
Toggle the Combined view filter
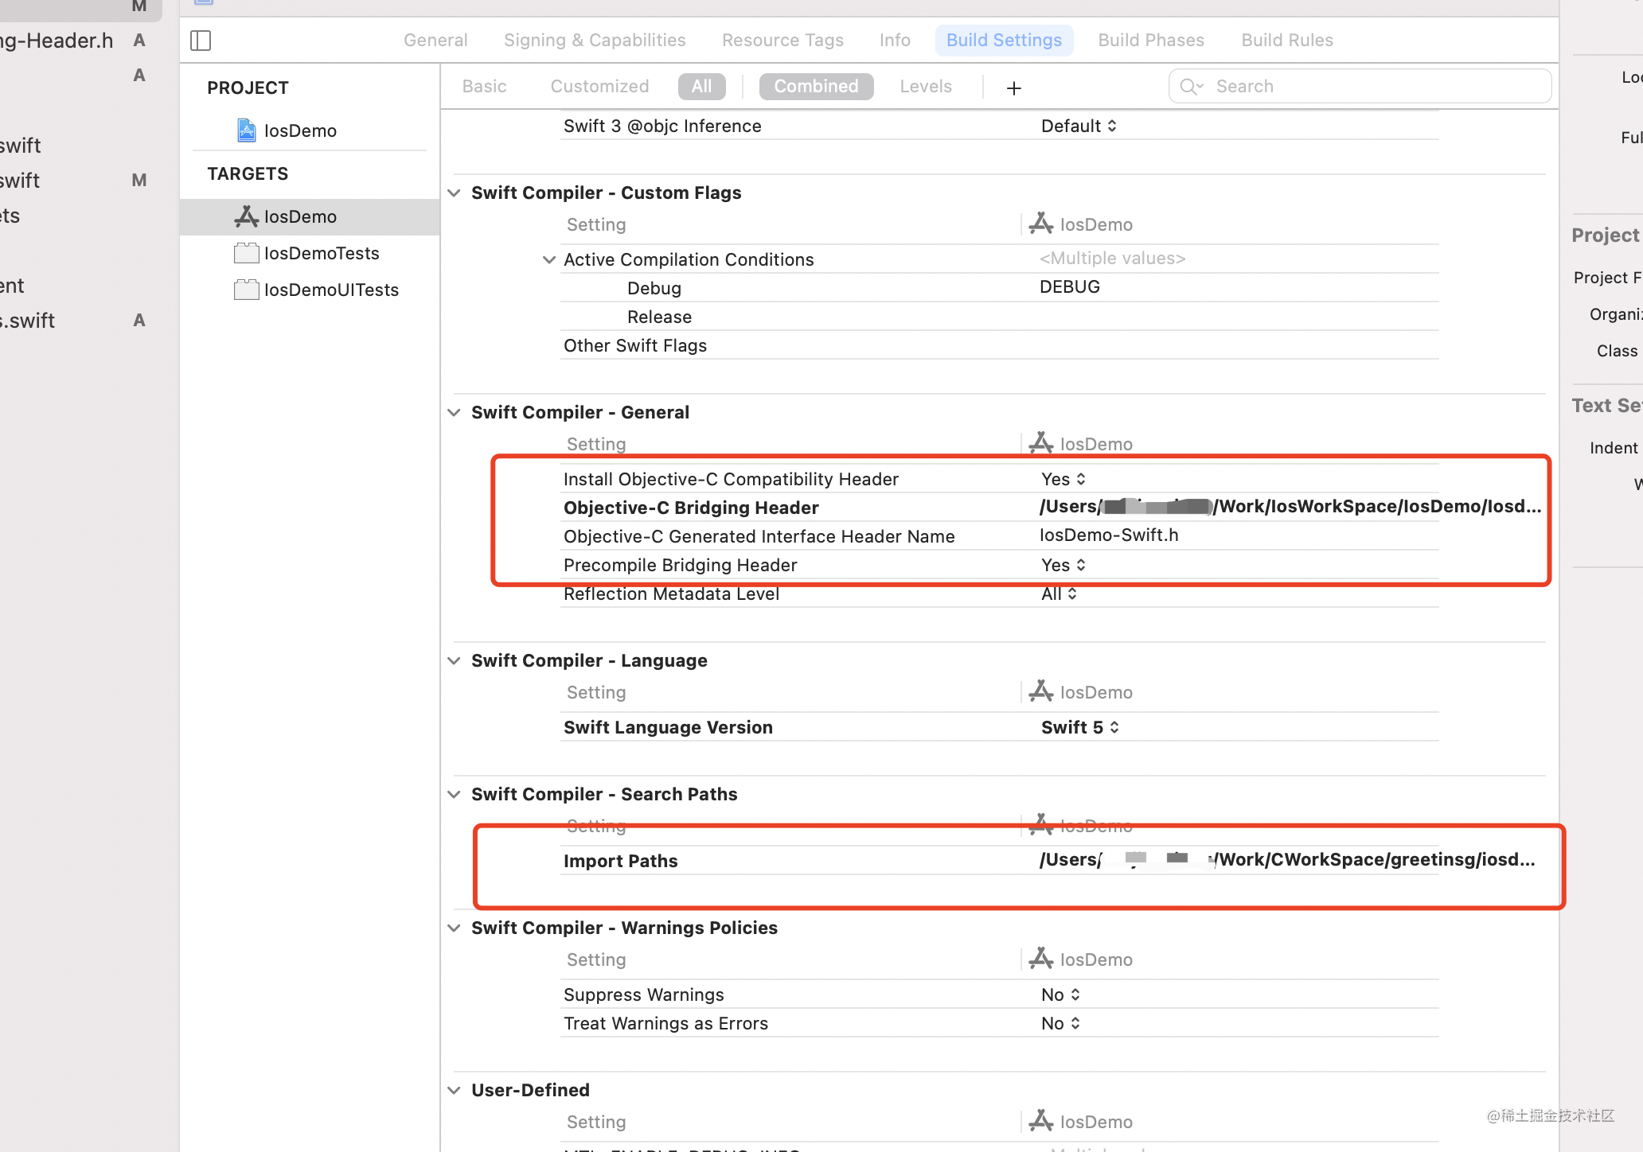tap(816, 87)
